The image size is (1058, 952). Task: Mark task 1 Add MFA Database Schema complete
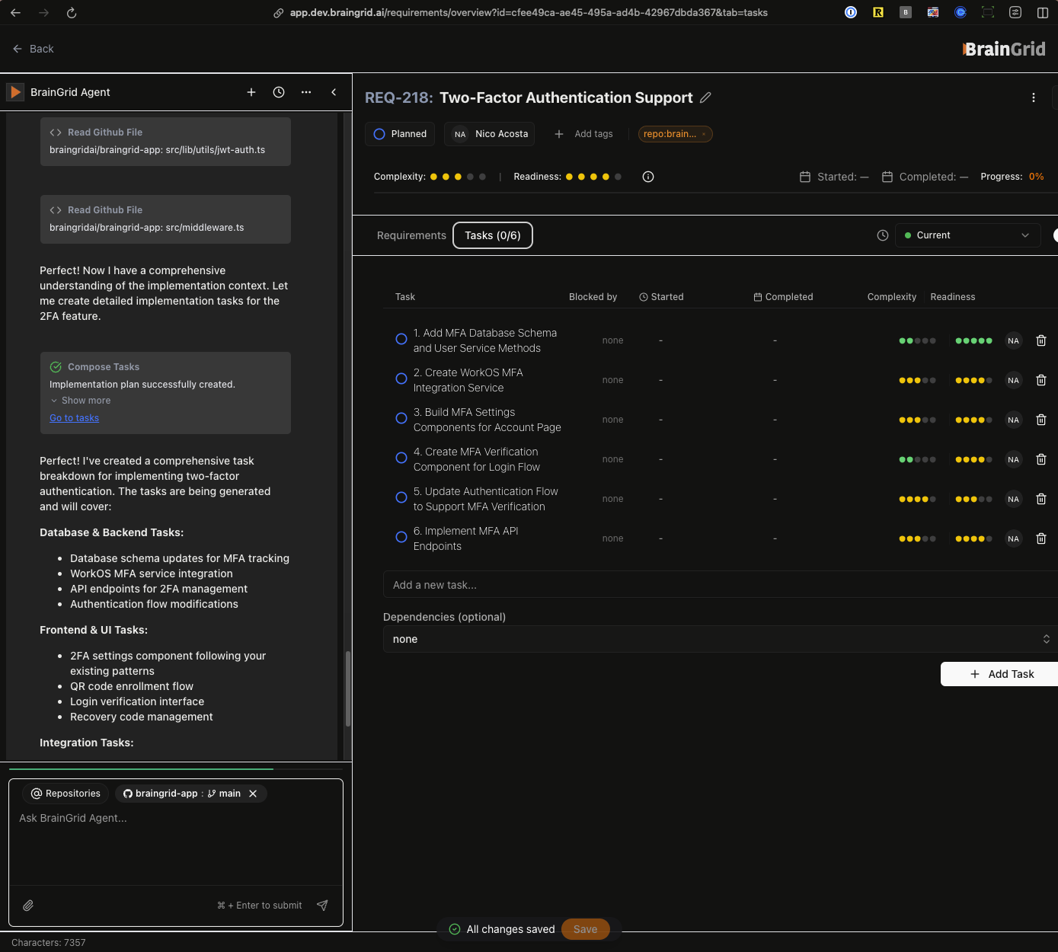click(401, 340)
